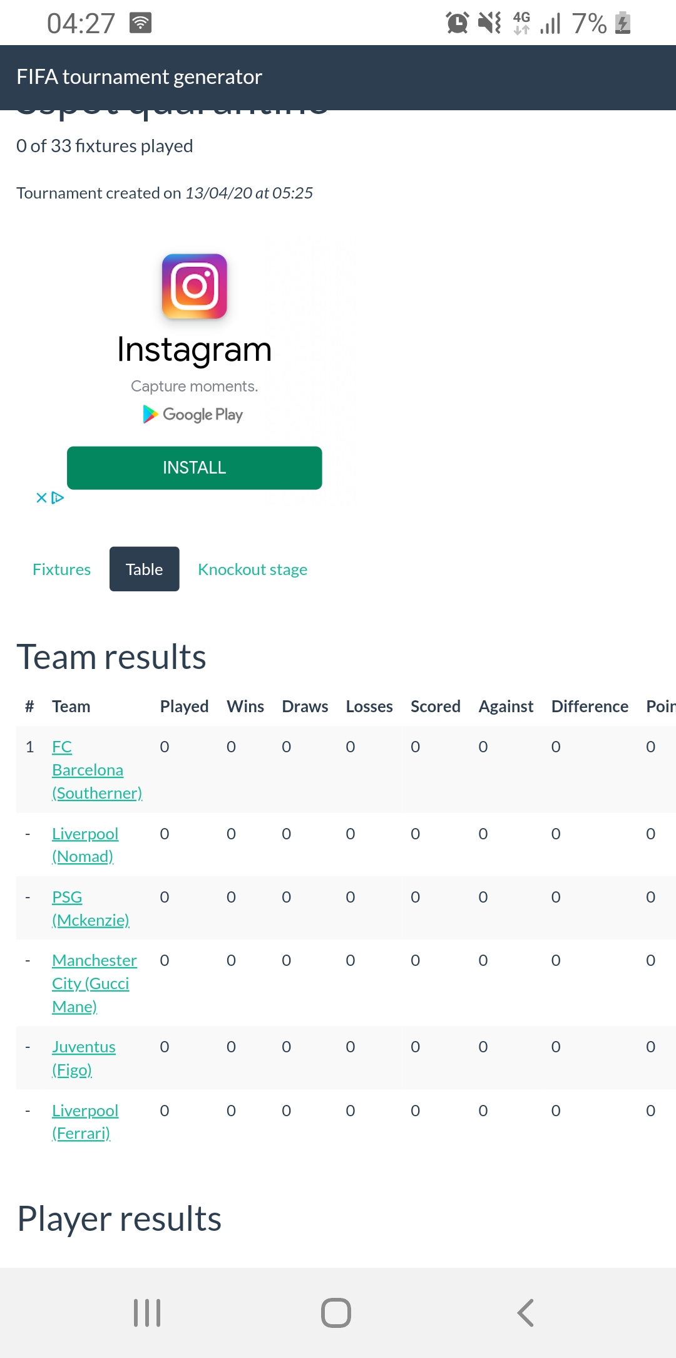Switch to the Fixtures tab
Screen dimensions: 676x1358
point(61,569)
